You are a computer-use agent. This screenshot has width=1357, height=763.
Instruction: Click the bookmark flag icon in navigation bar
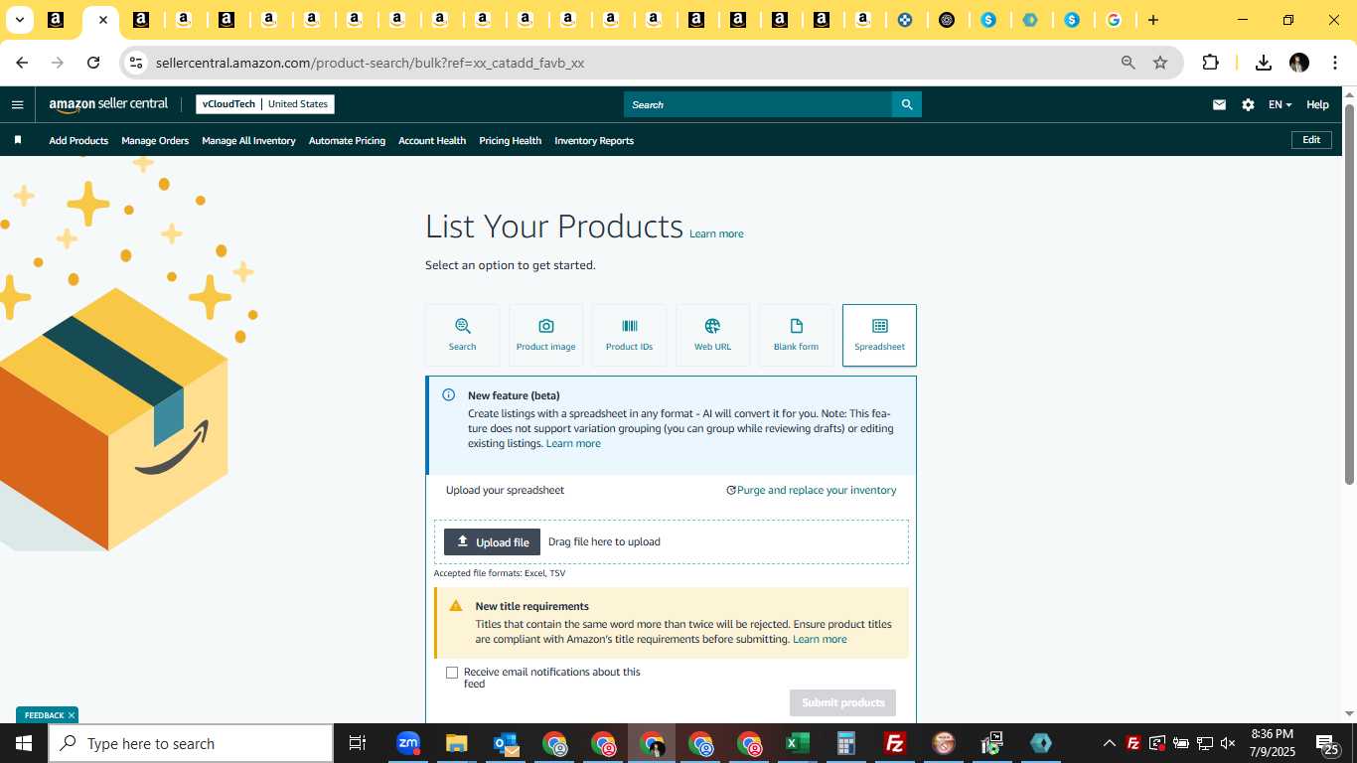pos(17,140)
